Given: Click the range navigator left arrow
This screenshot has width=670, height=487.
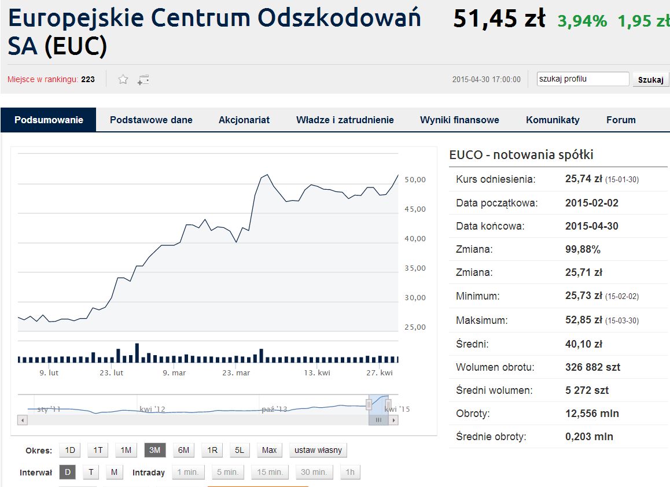Looking at the screenshot, I should coord(22,420).
